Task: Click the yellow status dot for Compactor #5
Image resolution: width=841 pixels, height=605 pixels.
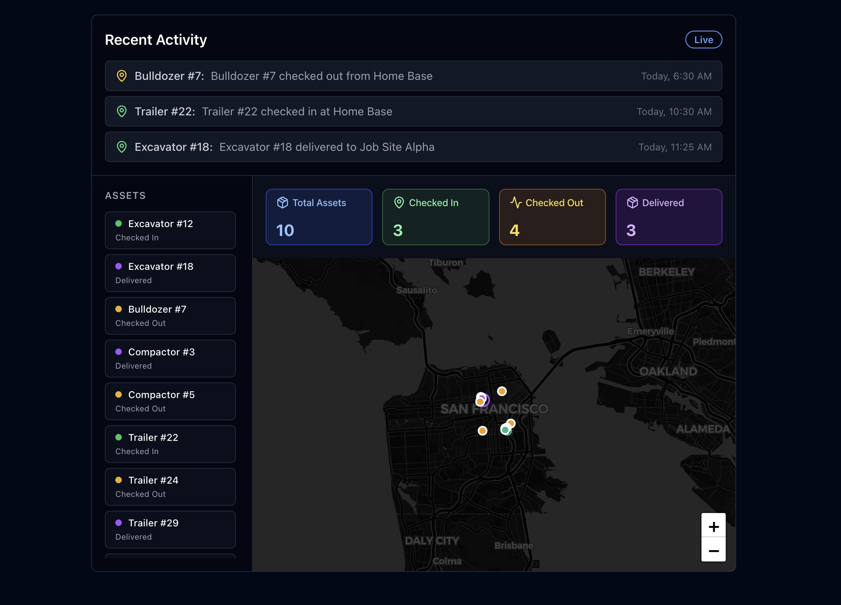Action: 119,394
